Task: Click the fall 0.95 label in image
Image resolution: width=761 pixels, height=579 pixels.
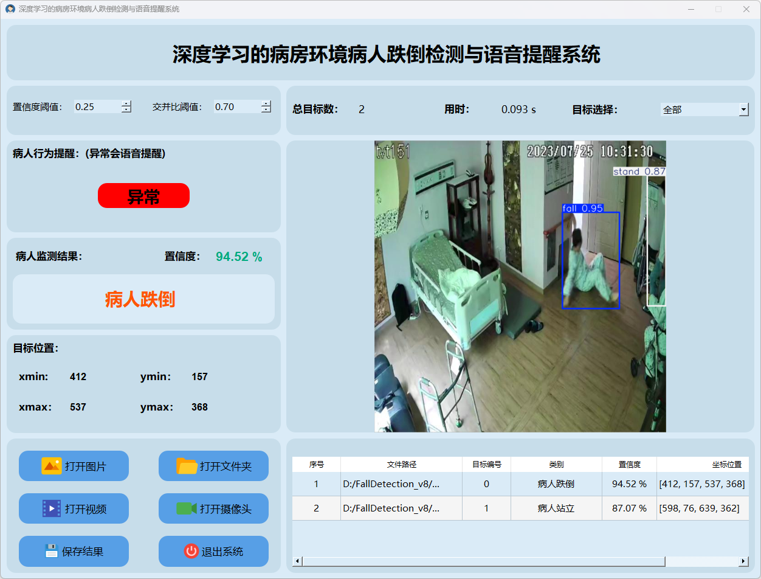Action: tap(582, 208)
